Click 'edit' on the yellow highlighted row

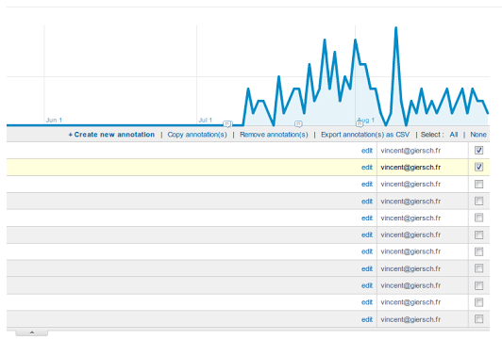click(367, 167)
